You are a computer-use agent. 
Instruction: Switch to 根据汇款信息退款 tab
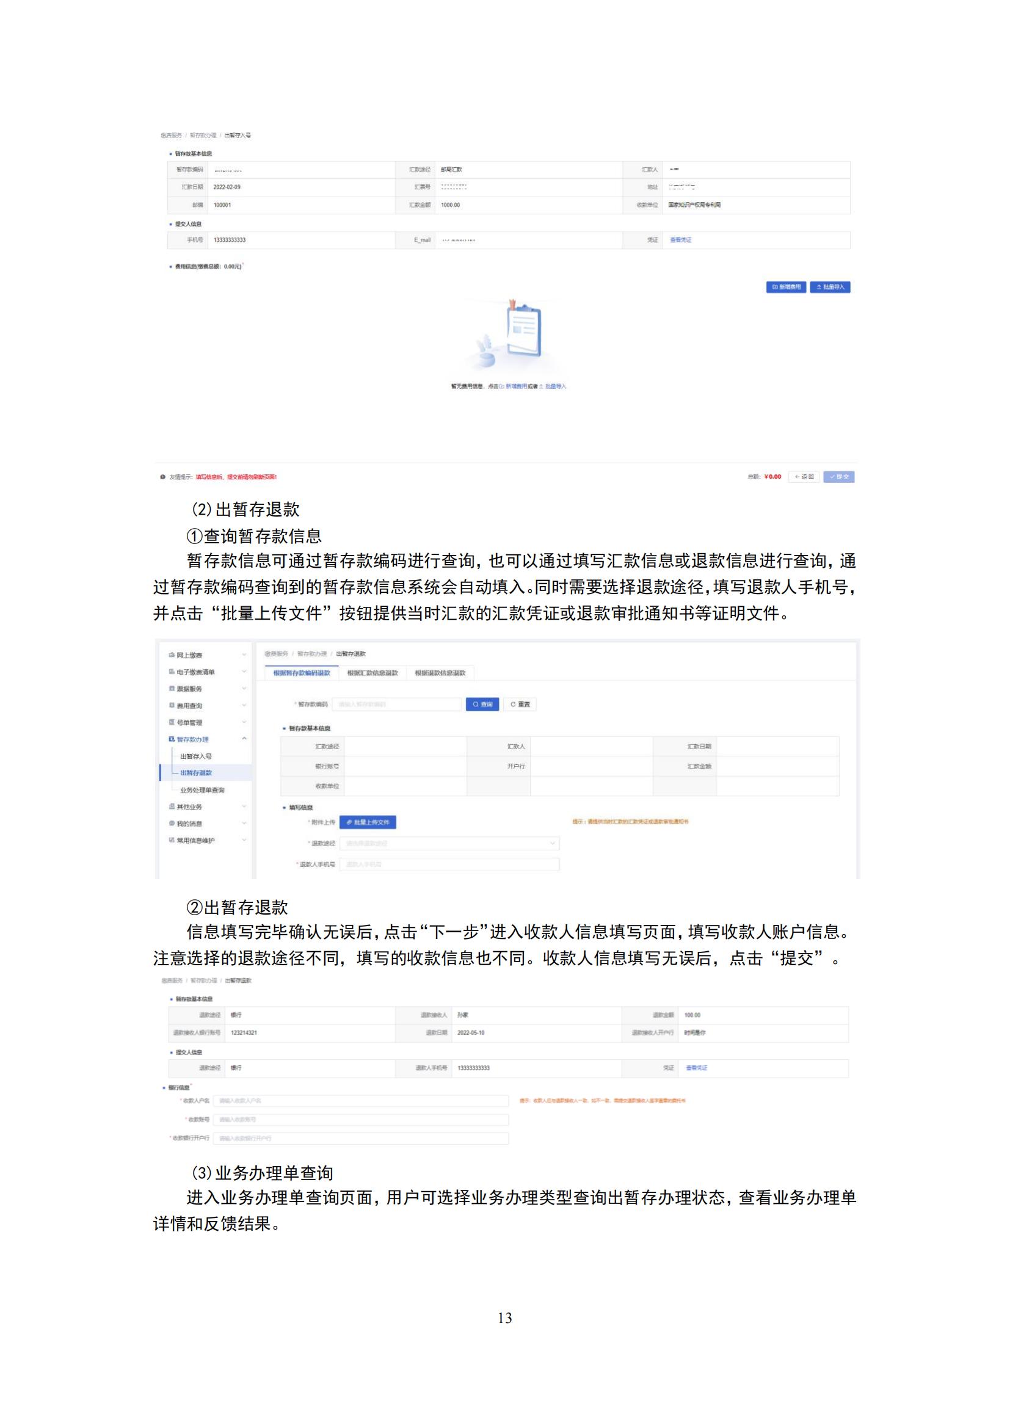(372, 673)
